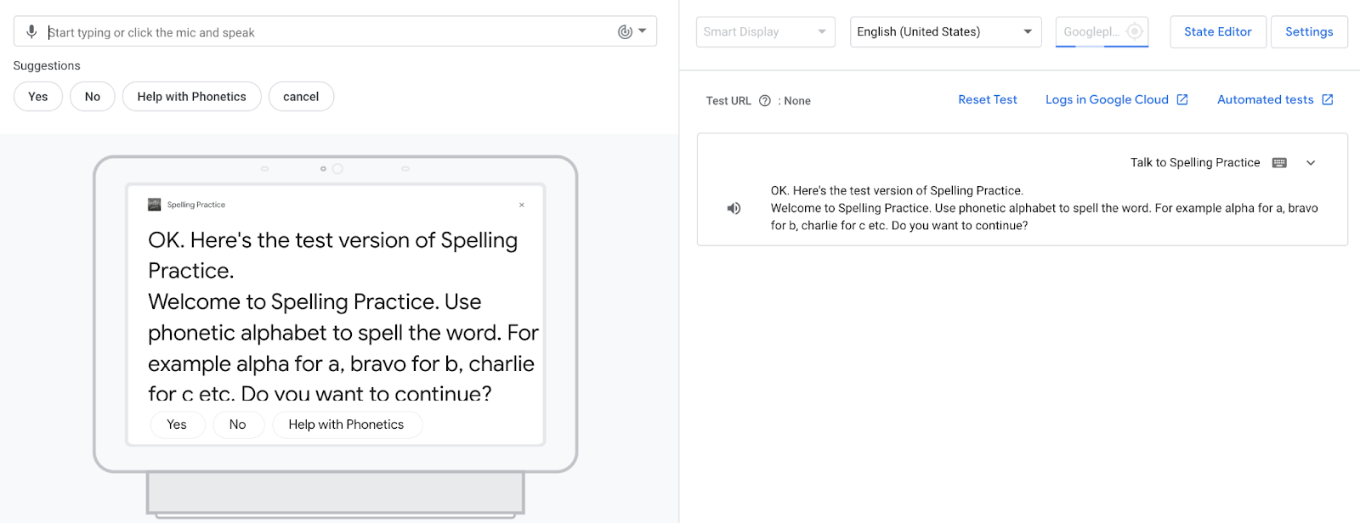Screen dimensions: 1360x523
Task: Click the help icon next to Test URL
Action: [x=765, y=101]
